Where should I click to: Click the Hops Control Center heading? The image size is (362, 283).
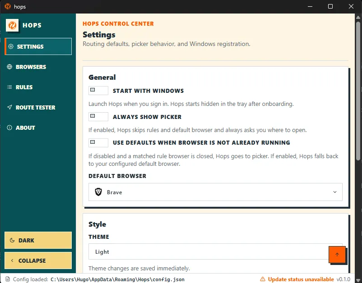pos(118,24)
